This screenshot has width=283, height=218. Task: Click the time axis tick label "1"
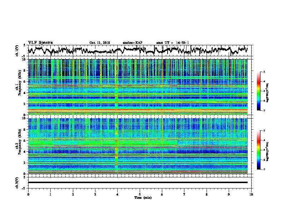50,194
